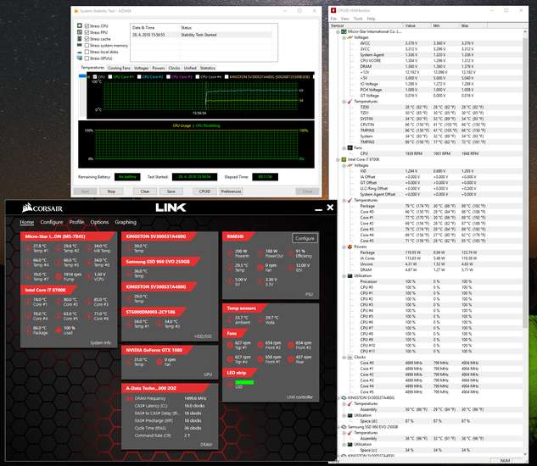This screenshot has height=466, width=537.
Task: Click the Pump rpm fan icon in Corsair Link
Action: (x=59, y=276)
